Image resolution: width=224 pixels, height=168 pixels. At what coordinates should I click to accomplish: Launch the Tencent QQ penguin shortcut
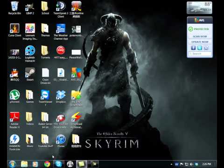(x=14, y=75)
